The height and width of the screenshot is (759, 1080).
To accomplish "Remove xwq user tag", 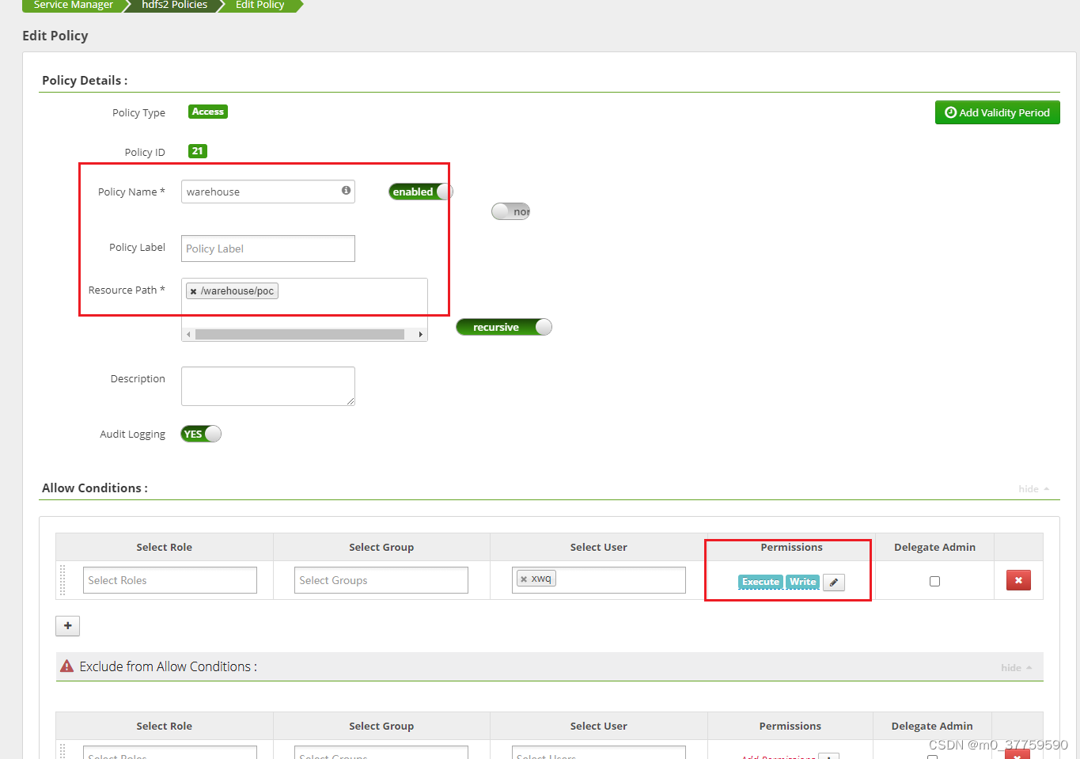I will 524,579.
